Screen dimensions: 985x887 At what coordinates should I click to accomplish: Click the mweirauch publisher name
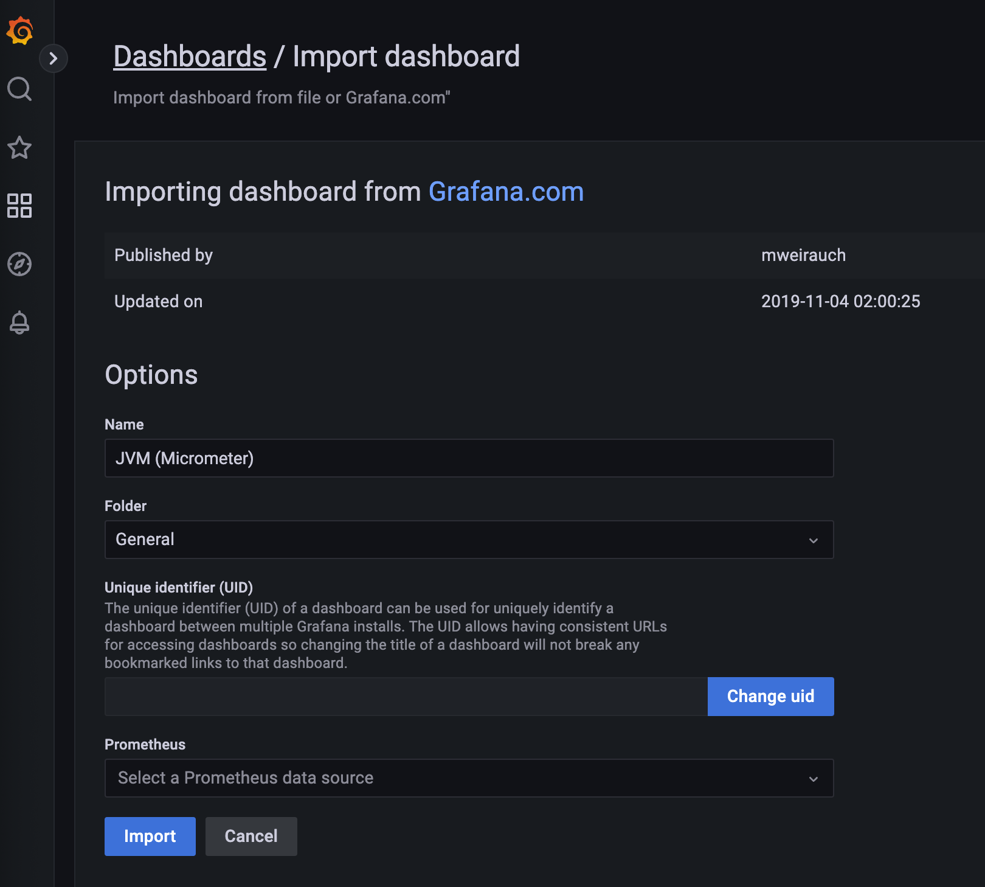click(x=803, y=255)
